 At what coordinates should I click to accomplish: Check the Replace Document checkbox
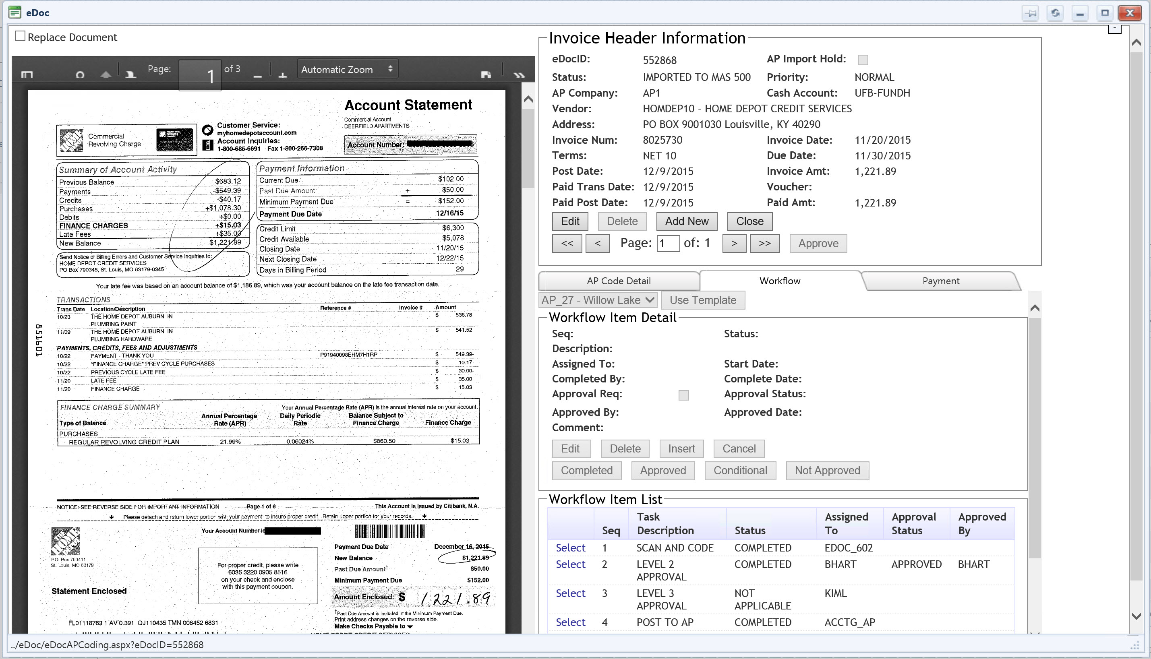[x=20, y=36]
